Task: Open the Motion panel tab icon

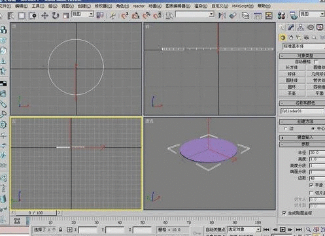Action: pyautogui.click(x=311, y=27)
